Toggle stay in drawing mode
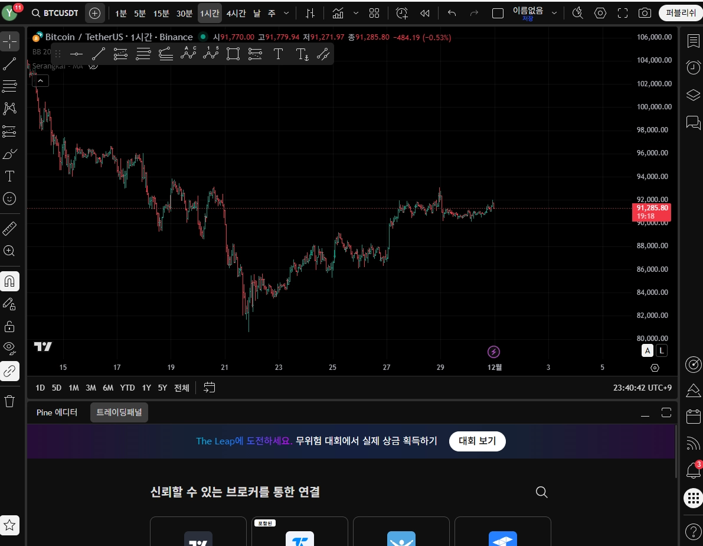703x546 pixels. pos(10,304)
